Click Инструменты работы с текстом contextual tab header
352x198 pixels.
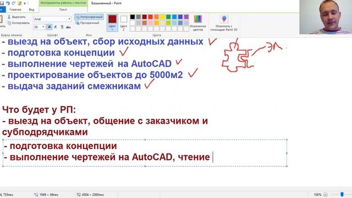63,3
